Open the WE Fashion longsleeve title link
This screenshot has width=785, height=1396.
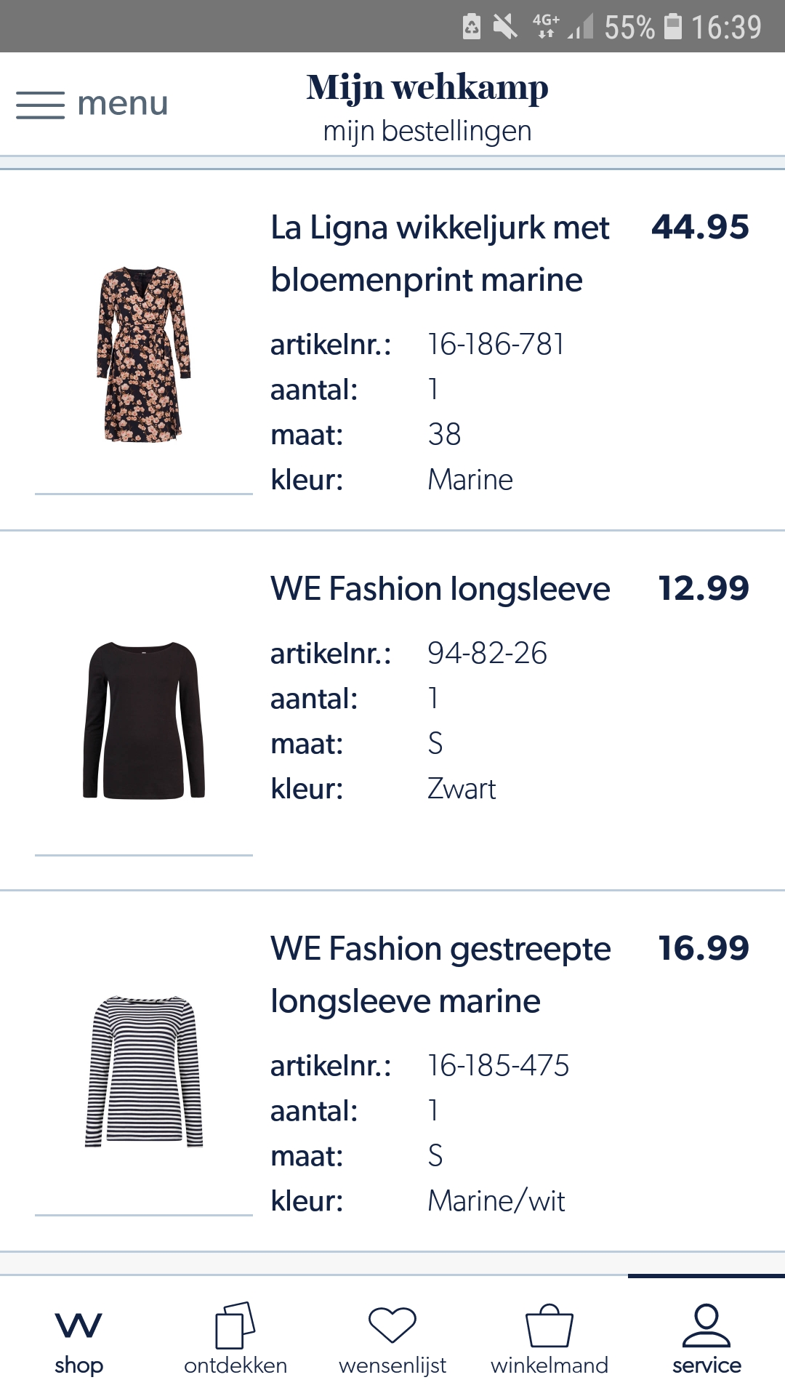(x=440, y=588)
